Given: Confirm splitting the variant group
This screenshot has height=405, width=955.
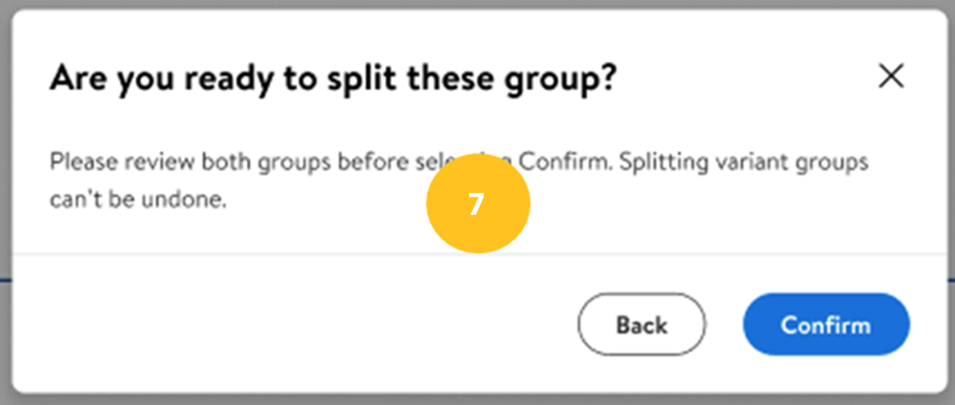Looking at the screenshot, I should [x=825, y=325].
